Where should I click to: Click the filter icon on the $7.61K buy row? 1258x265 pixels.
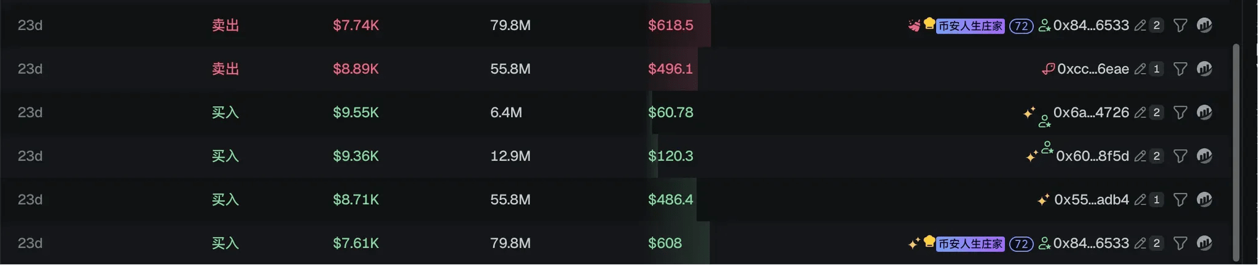point(1180,243)
